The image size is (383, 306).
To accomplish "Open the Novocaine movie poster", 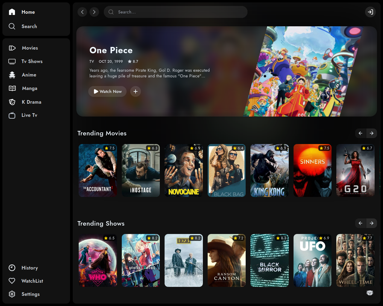I will coord(184,170).
